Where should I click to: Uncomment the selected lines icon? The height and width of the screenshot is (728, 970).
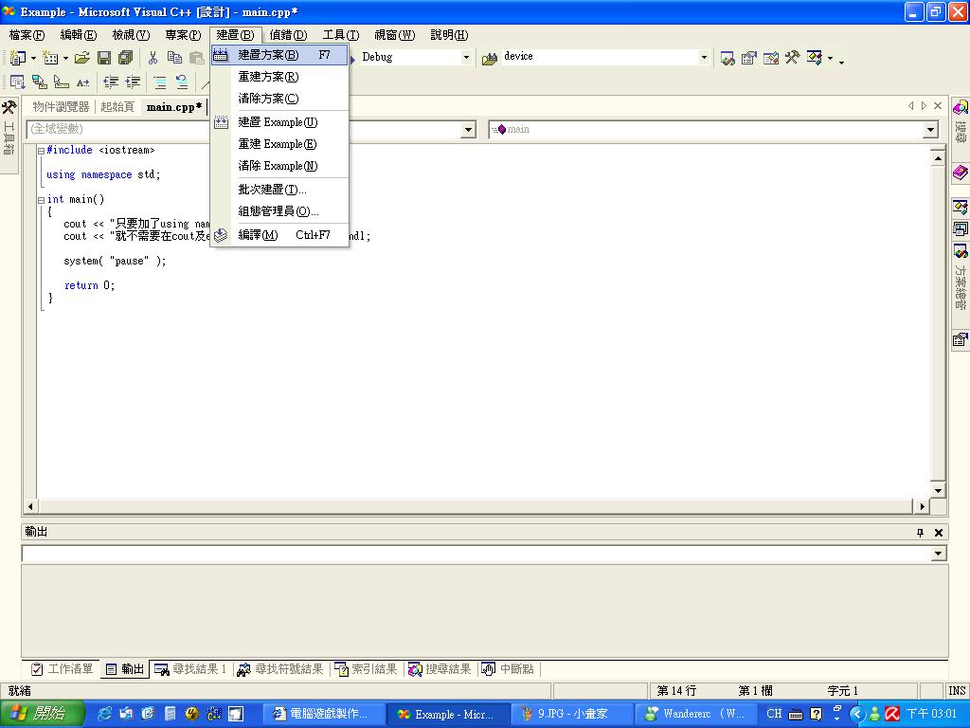pos(181,82)
